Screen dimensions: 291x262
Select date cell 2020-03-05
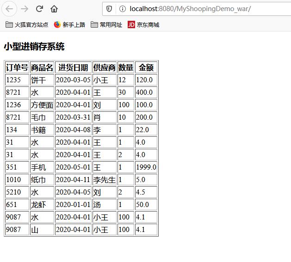[73, 80]
